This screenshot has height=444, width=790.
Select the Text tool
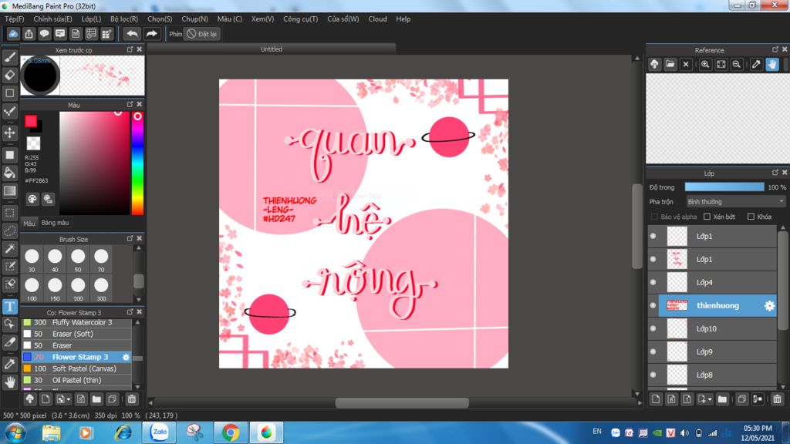click(9, 306)
